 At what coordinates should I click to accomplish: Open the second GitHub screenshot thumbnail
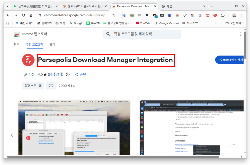click(192, 128)
